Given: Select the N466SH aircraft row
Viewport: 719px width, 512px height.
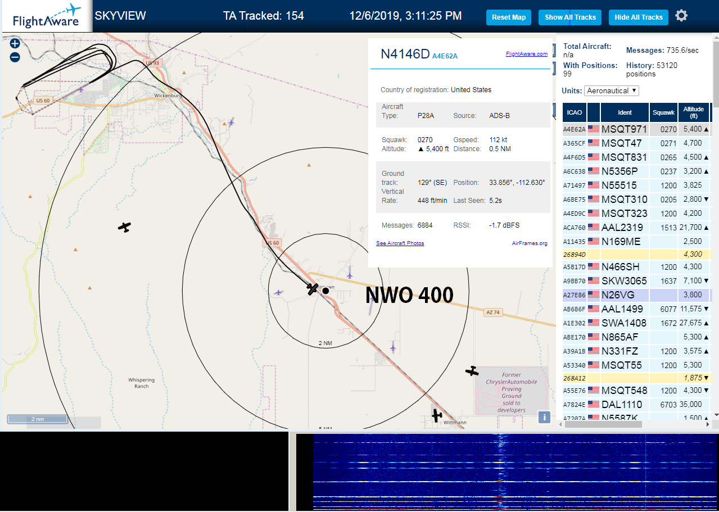Looking at the screenshot, I should coord(636,267).
